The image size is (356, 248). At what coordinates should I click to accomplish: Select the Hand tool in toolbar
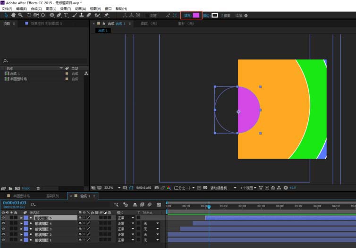[x=13, y=15]
